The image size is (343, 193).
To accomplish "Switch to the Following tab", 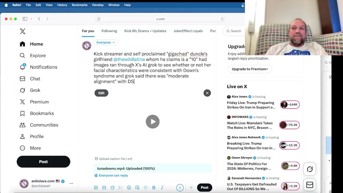I will tap(109, 31).
